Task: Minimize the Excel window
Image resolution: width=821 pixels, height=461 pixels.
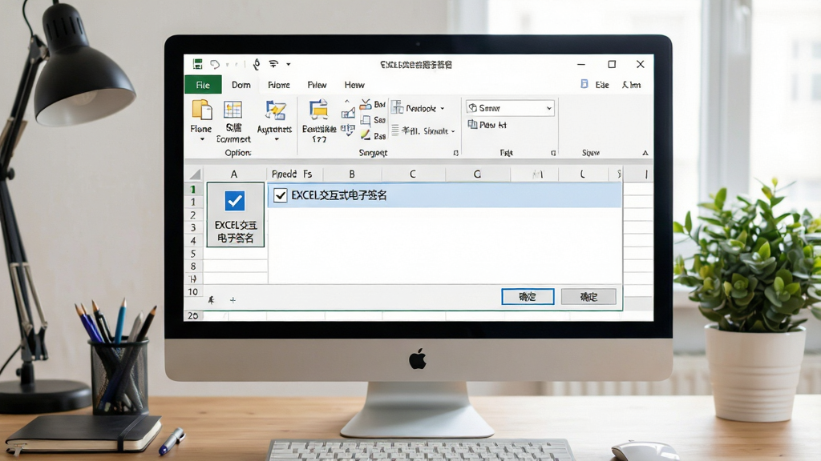Action: click(581, 64)
